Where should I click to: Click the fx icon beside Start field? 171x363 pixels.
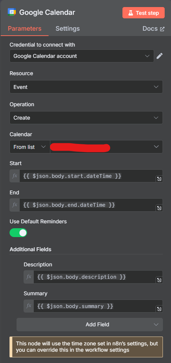point(15,176)
